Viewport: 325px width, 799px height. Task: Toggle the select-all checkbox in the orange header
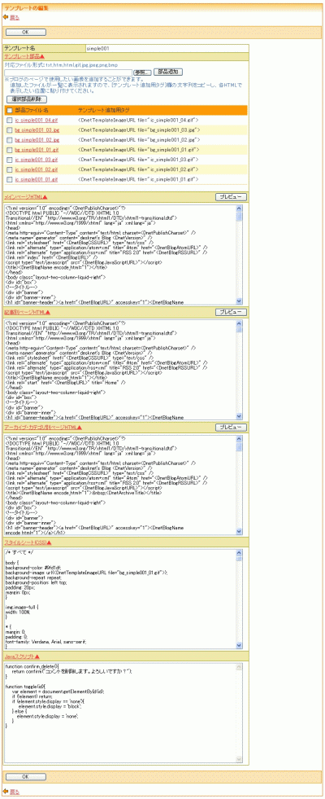[10, 110]
